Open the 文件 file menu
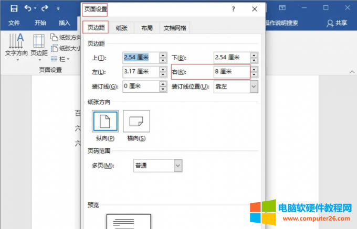357x229 pixels. click(x=14, y=23)
